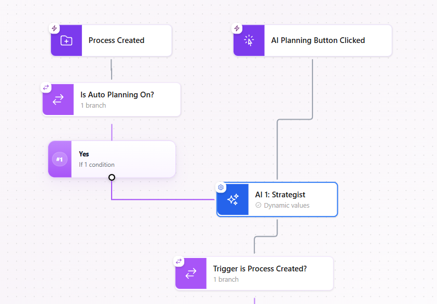Click the swap-arrows icon on Trigger is Process Created

tap(190, 273)
